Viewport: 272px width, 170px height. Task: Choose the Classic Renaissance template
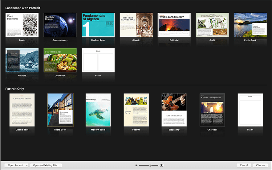pos(136,25)
